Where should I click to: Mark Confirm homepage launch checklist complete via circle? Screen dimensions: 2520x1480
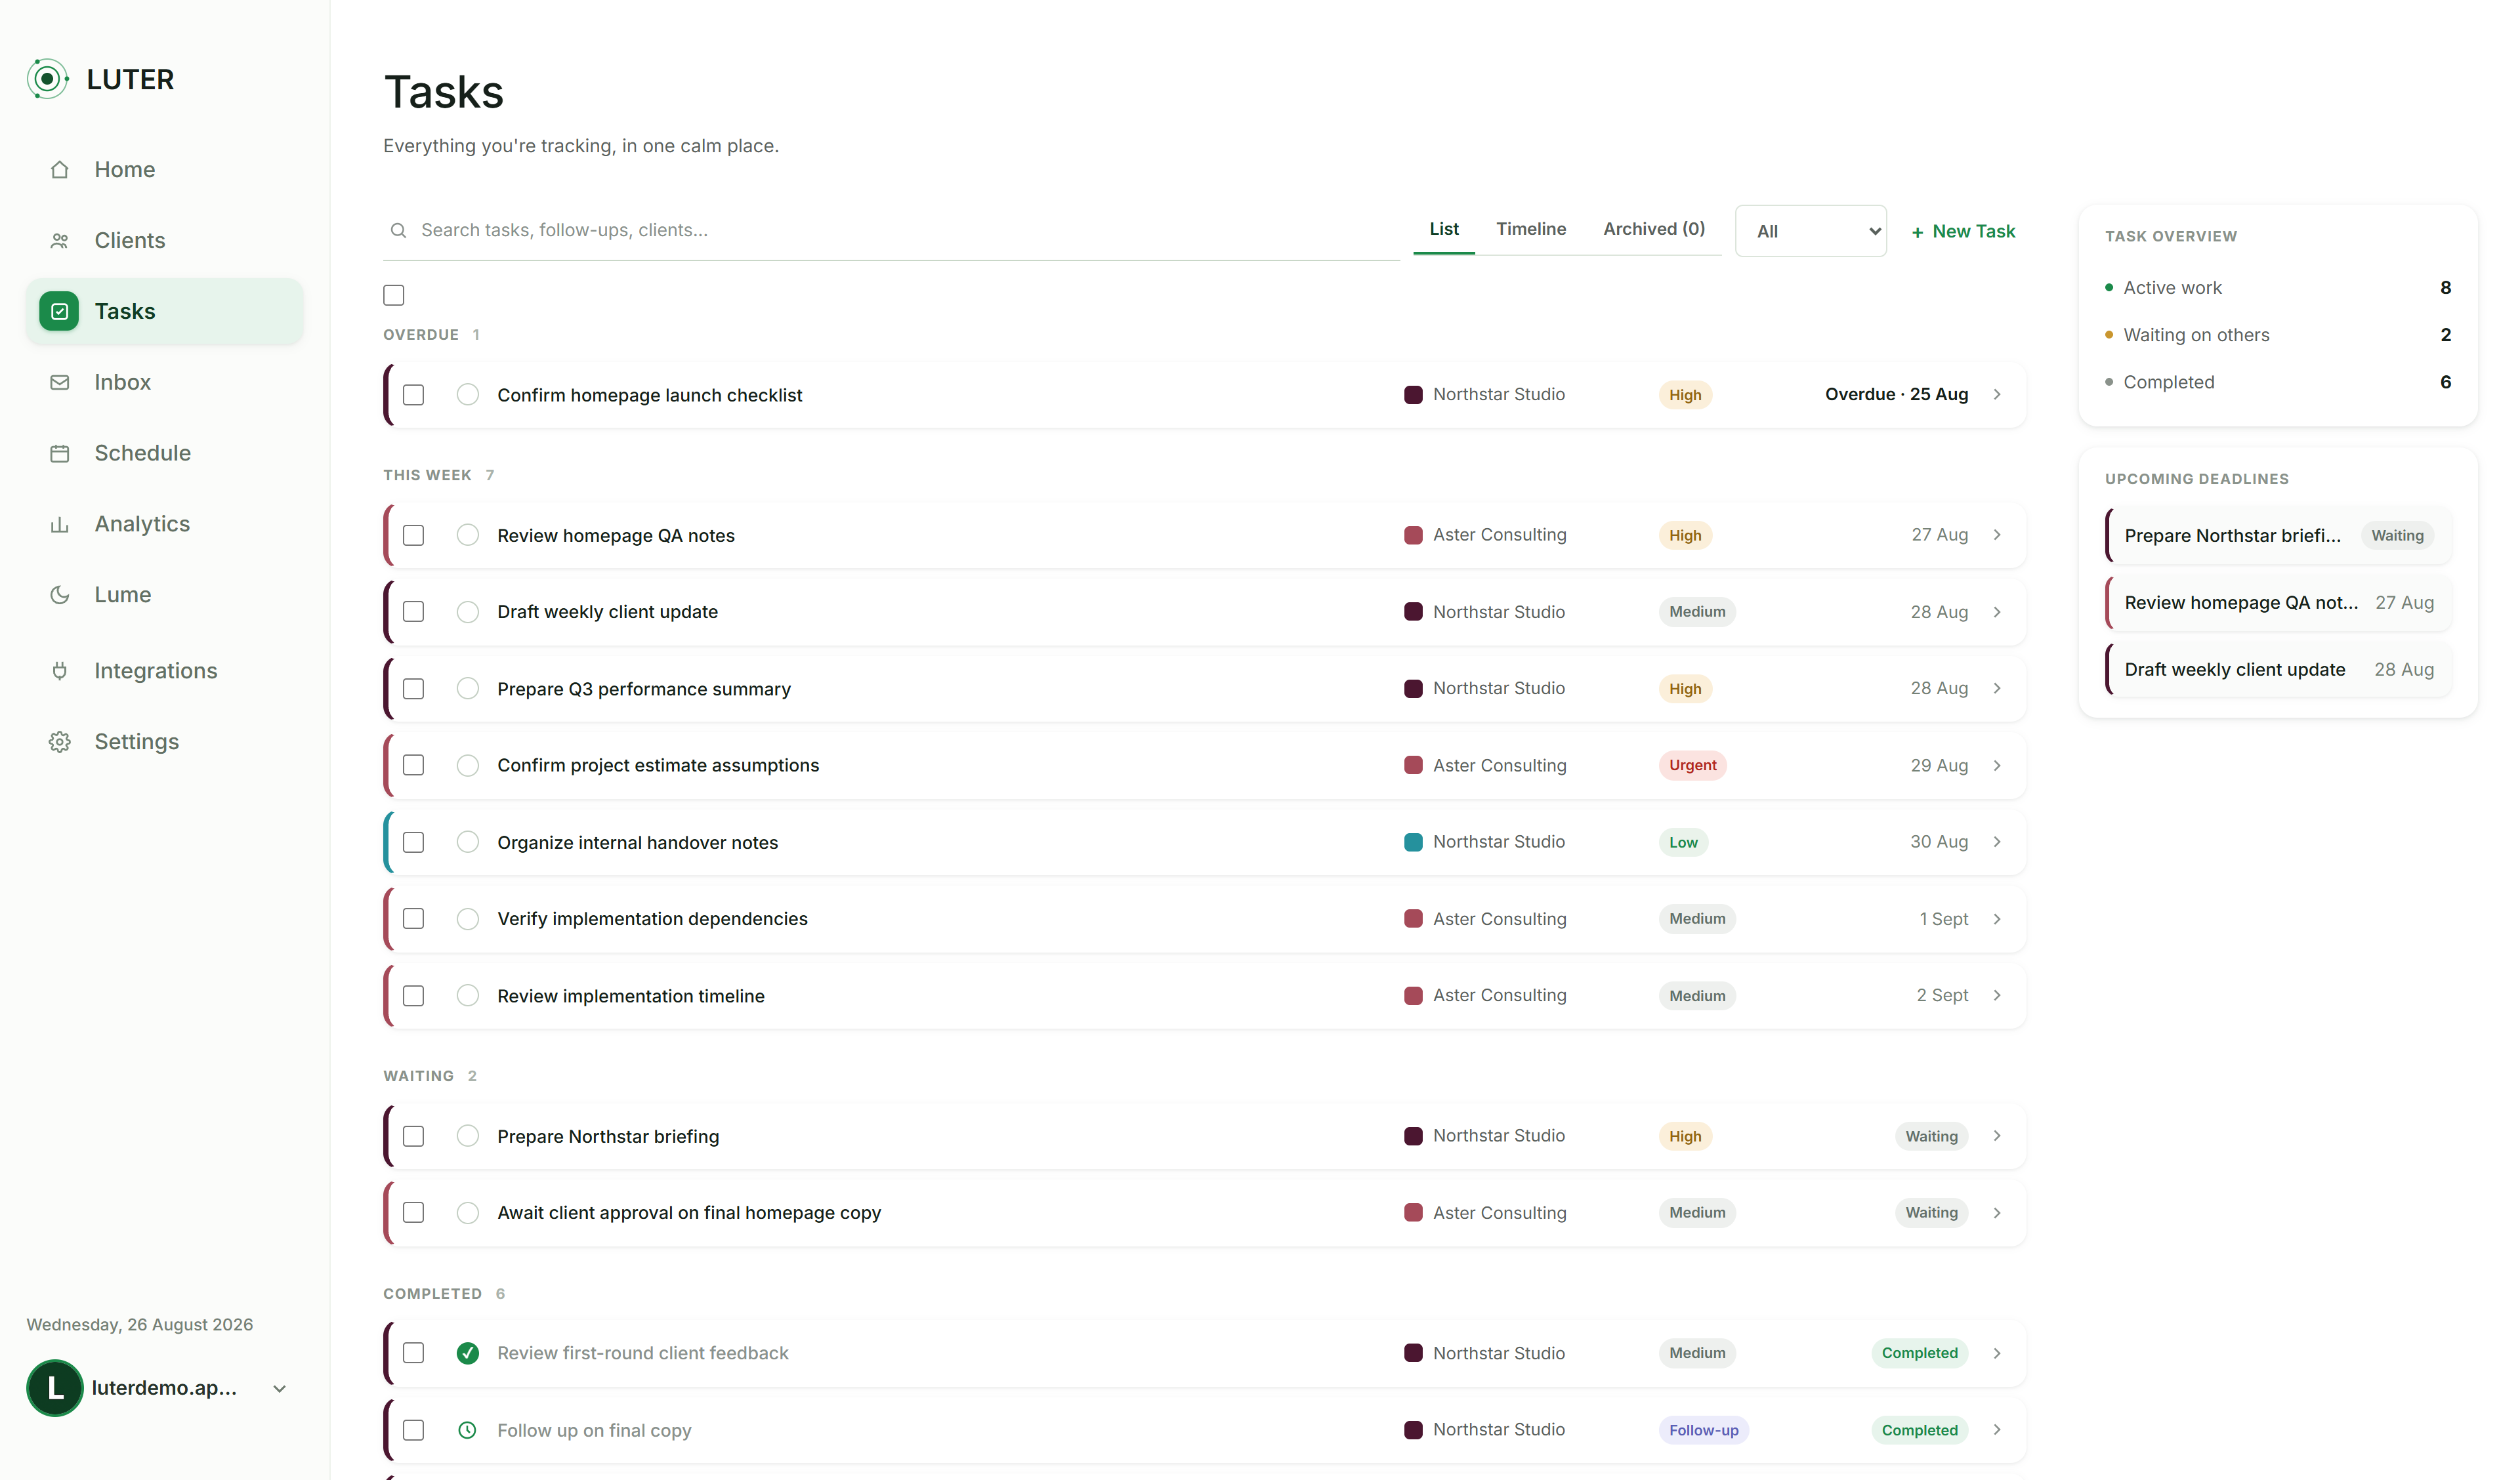pyautogui.click(x=467, y=395)
